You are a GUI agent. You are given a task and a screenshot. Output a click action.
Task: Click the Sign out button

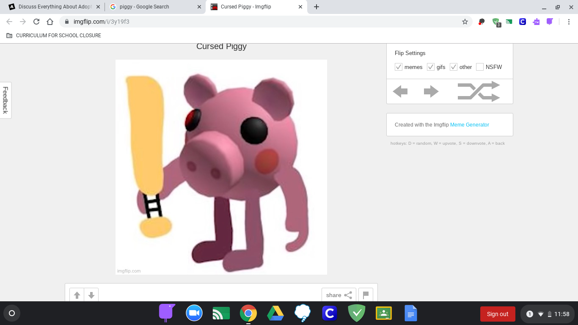click(498, 314)
